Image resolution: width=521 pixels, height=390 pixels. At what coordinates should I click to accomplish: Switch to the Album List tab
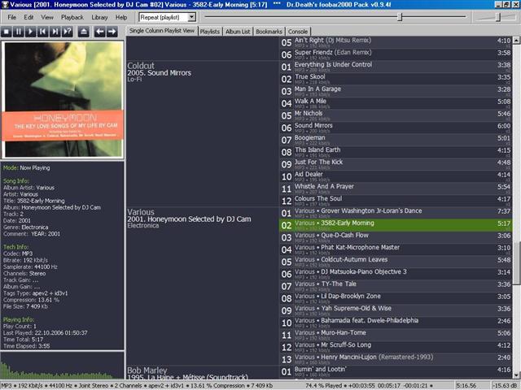pos(238,32)
